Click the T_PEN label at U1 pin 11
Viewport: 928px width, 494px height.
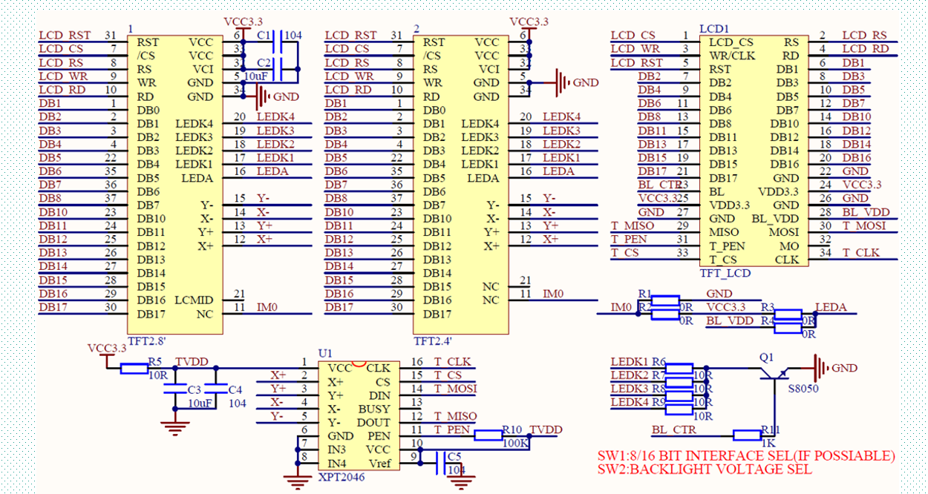click(452, 429)
